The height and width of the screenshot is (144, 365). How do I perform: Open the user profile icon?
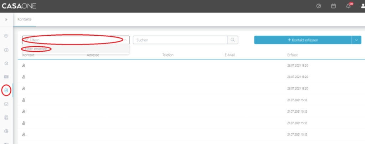[362, 6]
